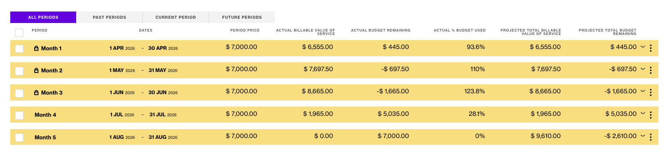Check the Month 4 row checkbox
The height and width of the screenshot is (164, 664).
click(x=19, y=115)
